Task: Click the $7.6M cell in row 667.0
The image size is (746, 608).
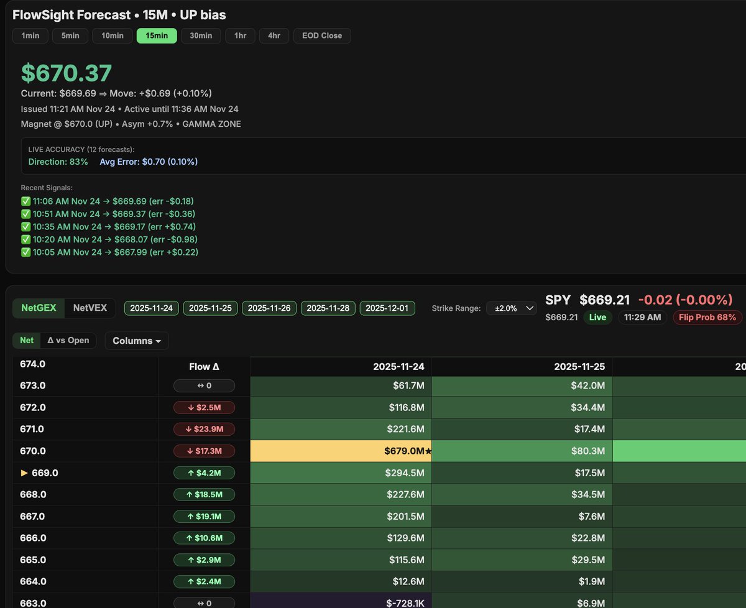Action: click(522, 516)
